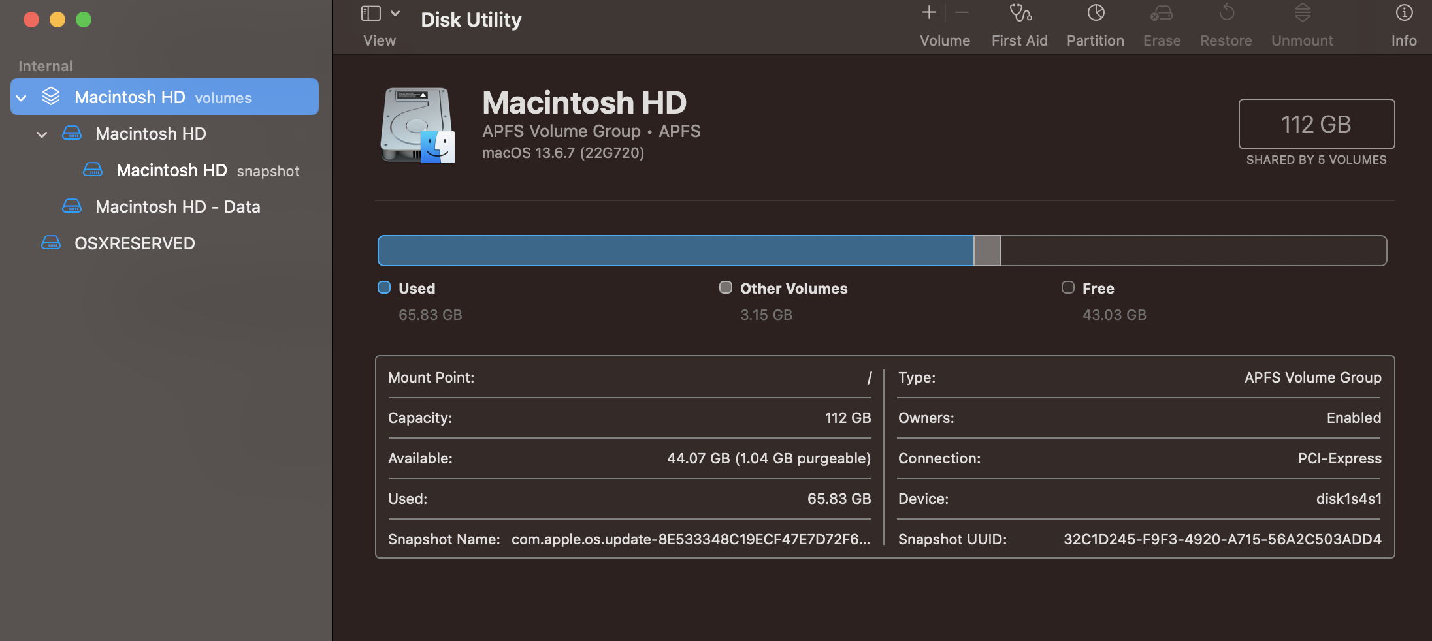The height and width of the screenshot is (641, 1432).
Task: Add a new APFS Volume
Action: click(929, 12)
